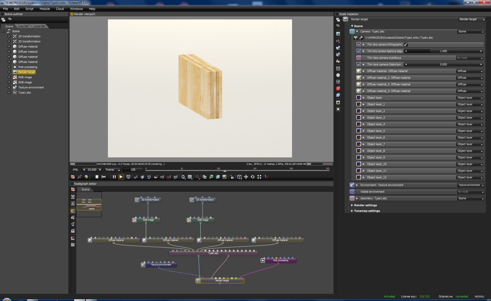491x301 pixels.
Task: Uncheck Thin lens camera-Orthographic checkbox
Action: [x=406, y=44]
